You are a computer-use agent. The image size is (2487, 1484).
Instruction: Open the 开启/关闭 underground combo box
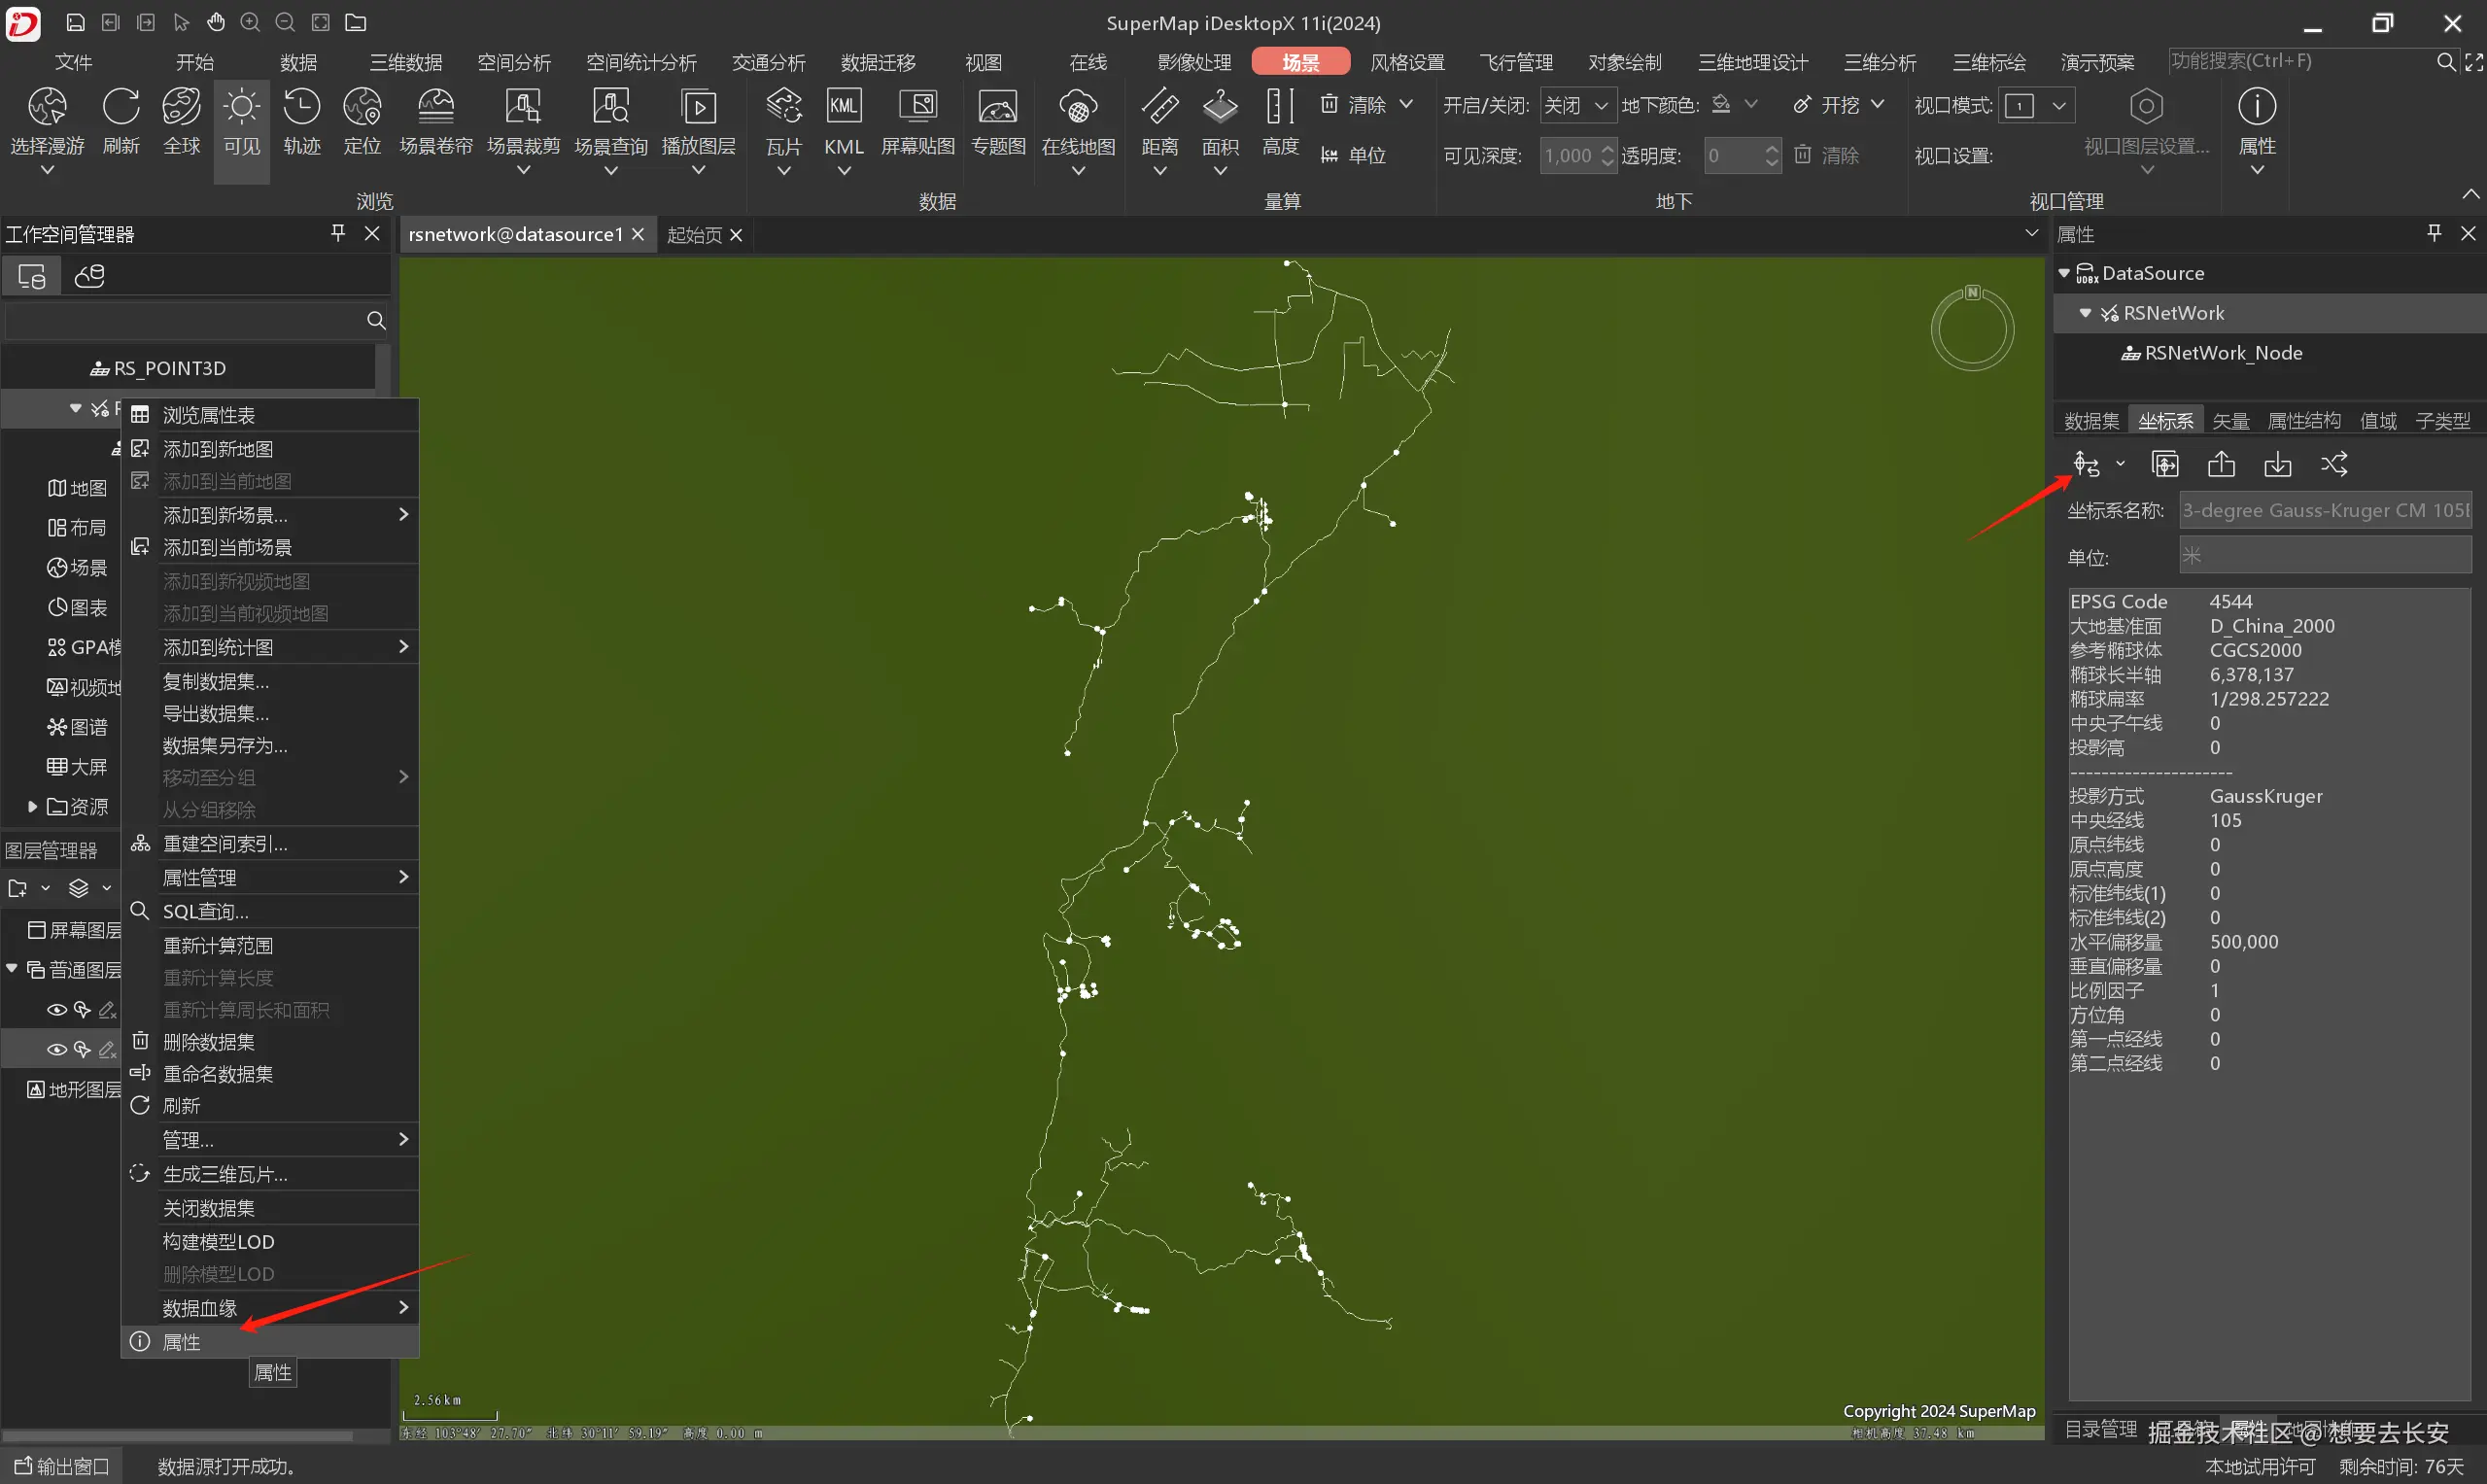coord(1577,105)
